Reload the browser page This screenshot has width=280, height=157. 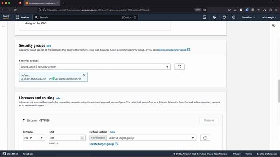(x=15, y=10)
